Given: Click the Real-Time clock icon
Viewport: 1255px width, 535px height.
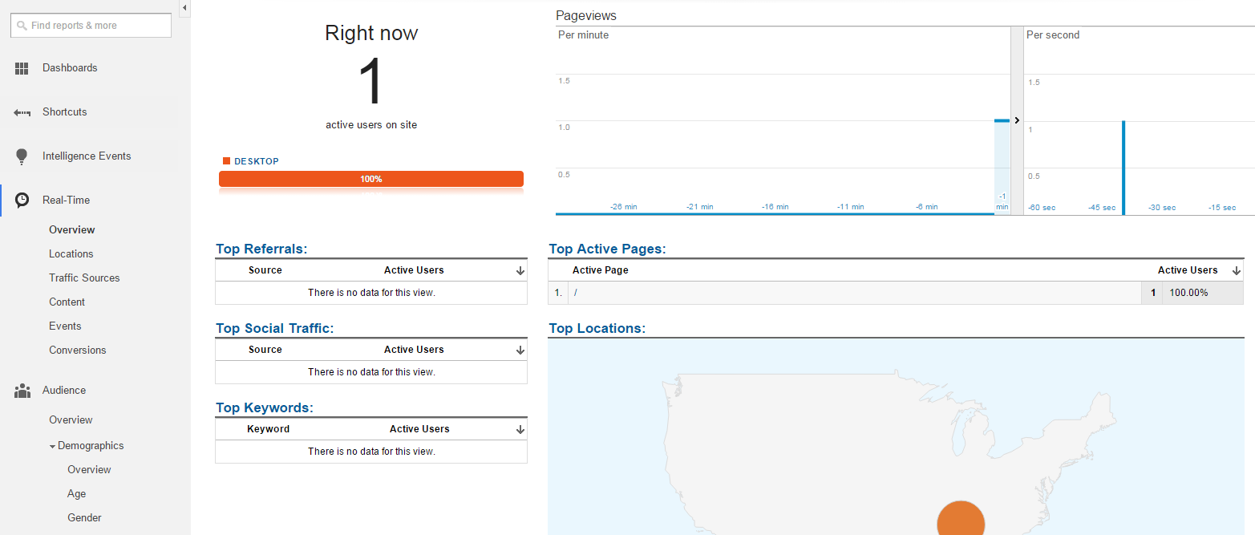Looking at the screenshot, I should 22,201.
